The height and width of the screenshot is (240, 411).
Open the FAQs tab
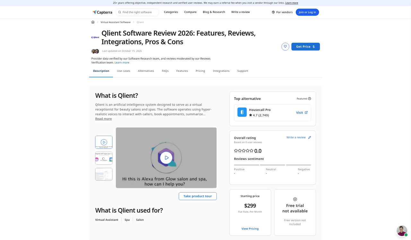(x=165, y=71)
